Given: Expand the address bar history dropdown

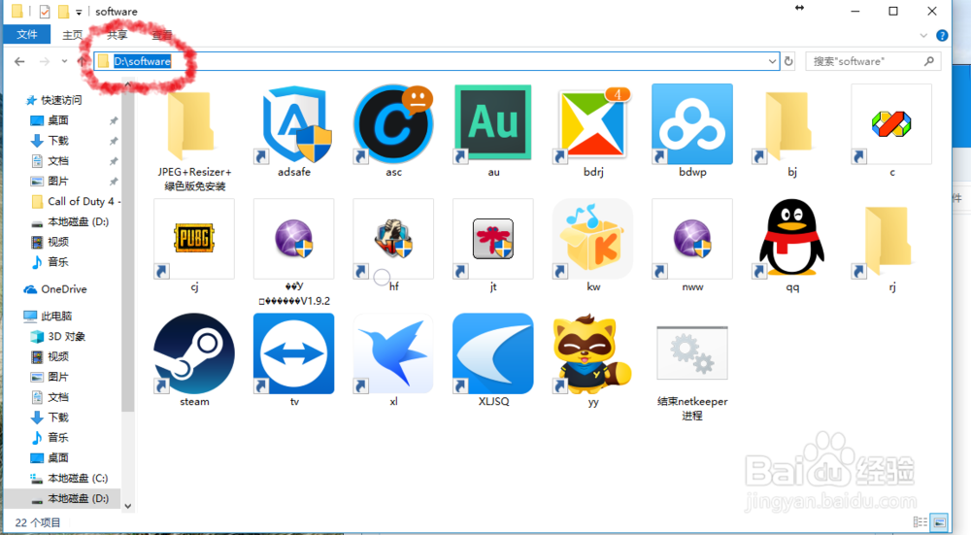Looking at the screenshot, I should click(x=772, y=61).
